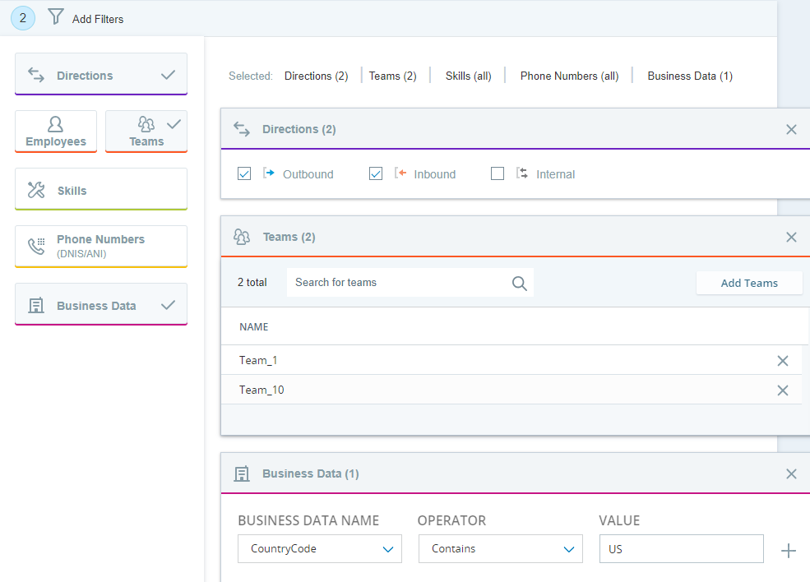Select the Team_1 row name
The width and height of the screenshot is (810, 582).
click(x=258, y=360)
